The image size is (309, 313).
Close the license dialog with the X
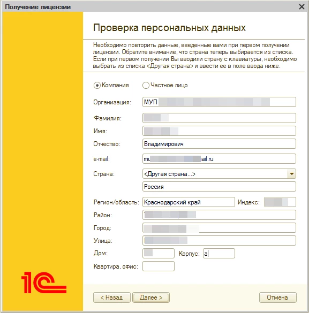tap(302, 7)
